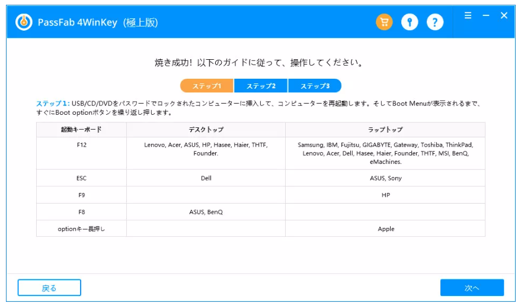Click the Samsung, IBM, Fujitsu laptop cell
The image size is (524, 306).
(385, 153)
